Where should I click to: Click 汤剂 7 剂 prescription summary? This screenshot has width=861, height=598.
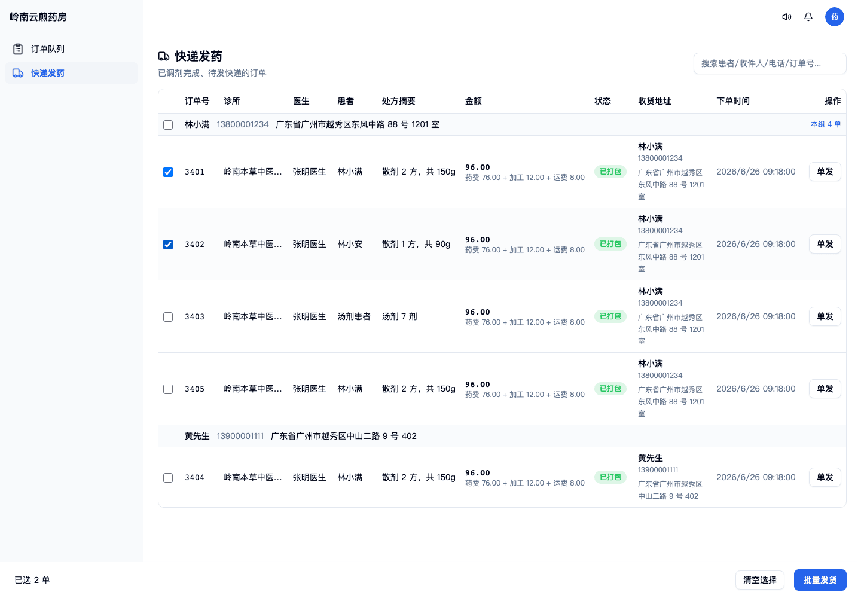(x=399, y=316)
